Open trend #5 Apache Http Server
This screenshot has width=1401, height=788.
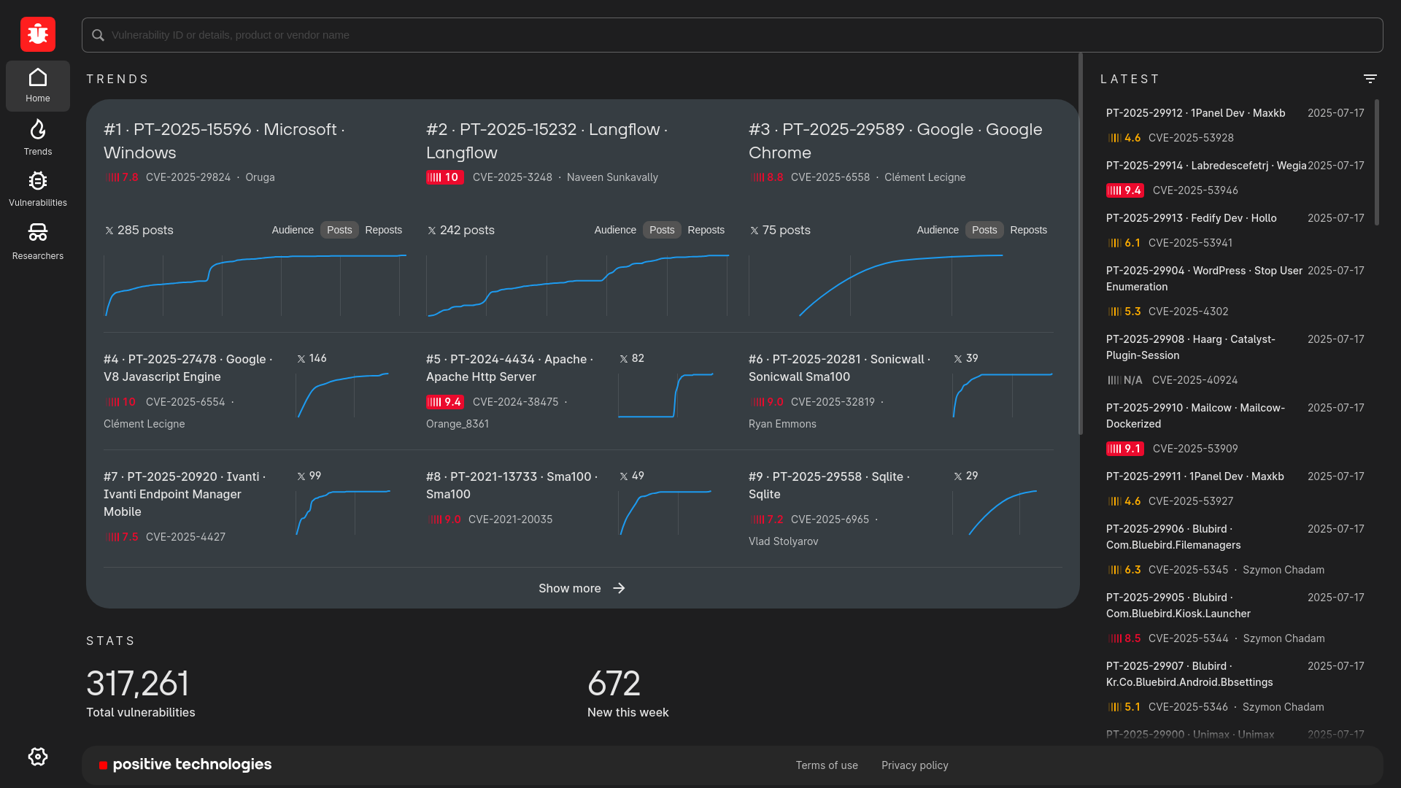(x=510, y=368)
